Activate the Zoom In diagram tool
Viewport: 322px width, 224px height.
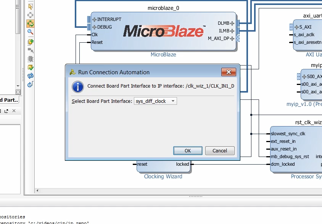click(x=30, y=23)
